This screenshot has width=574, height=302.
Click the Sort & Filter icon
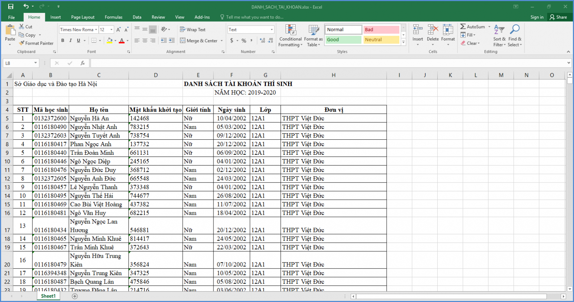(x=499, y=30)
